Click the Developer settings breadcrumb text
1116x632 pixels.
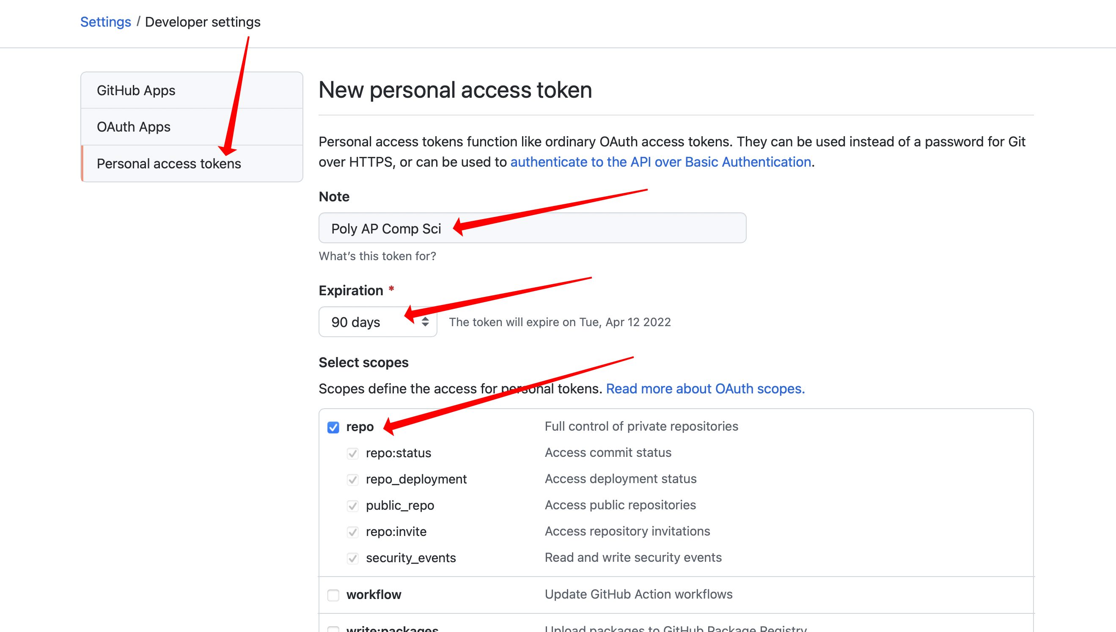(x=203, y=22)
